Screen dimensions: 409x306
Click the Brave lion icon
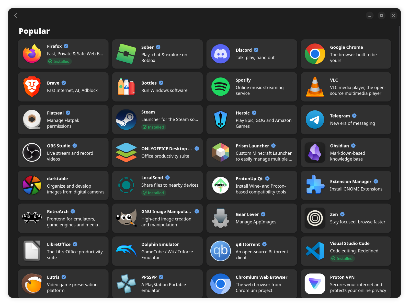pyautogui.click(x=32, y=87)
